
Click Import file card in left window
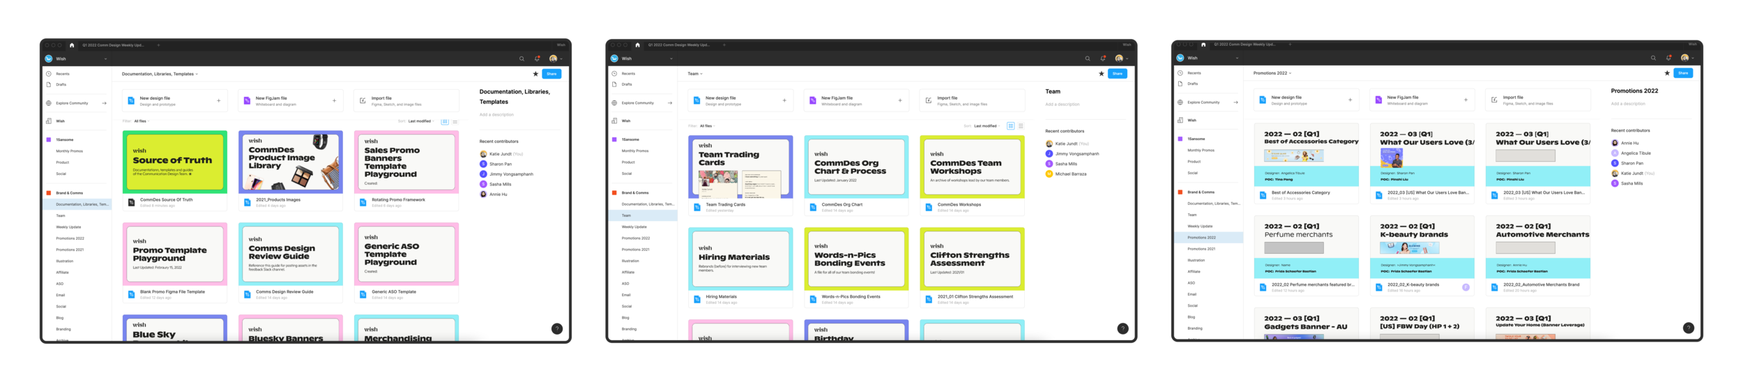pyautogui.click(x=406, y=101)
